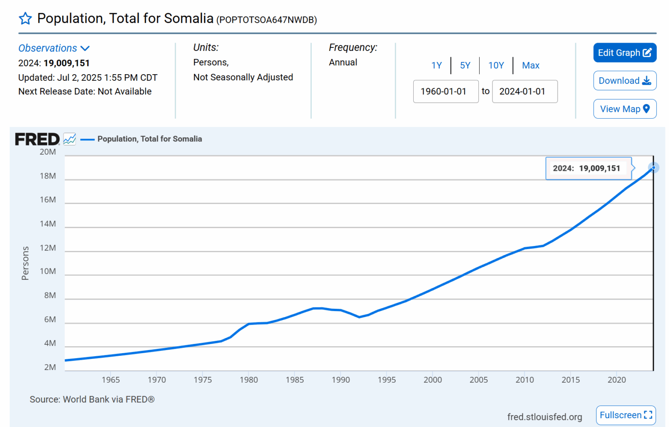Select the 1Y time range
The image size is (669, 427).
click(436, 65)
